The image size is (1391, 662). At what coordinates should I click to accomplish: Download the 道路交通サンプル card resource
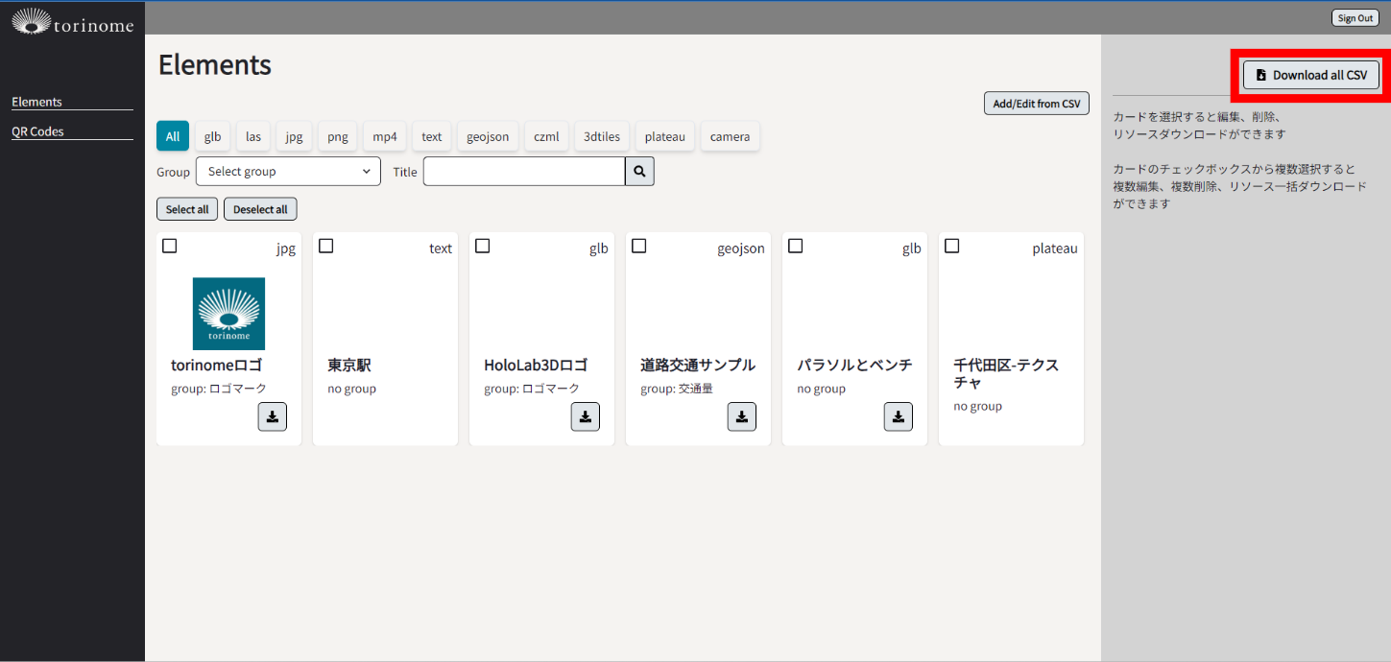click(741, 416)
